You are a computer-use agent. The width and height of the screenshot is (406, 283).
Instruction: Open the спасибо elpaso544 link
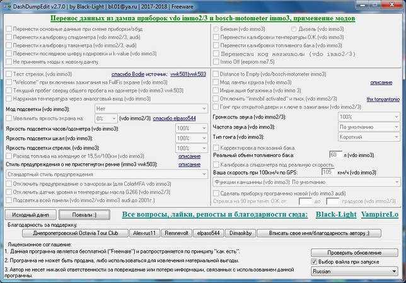[x=174, y=118]
